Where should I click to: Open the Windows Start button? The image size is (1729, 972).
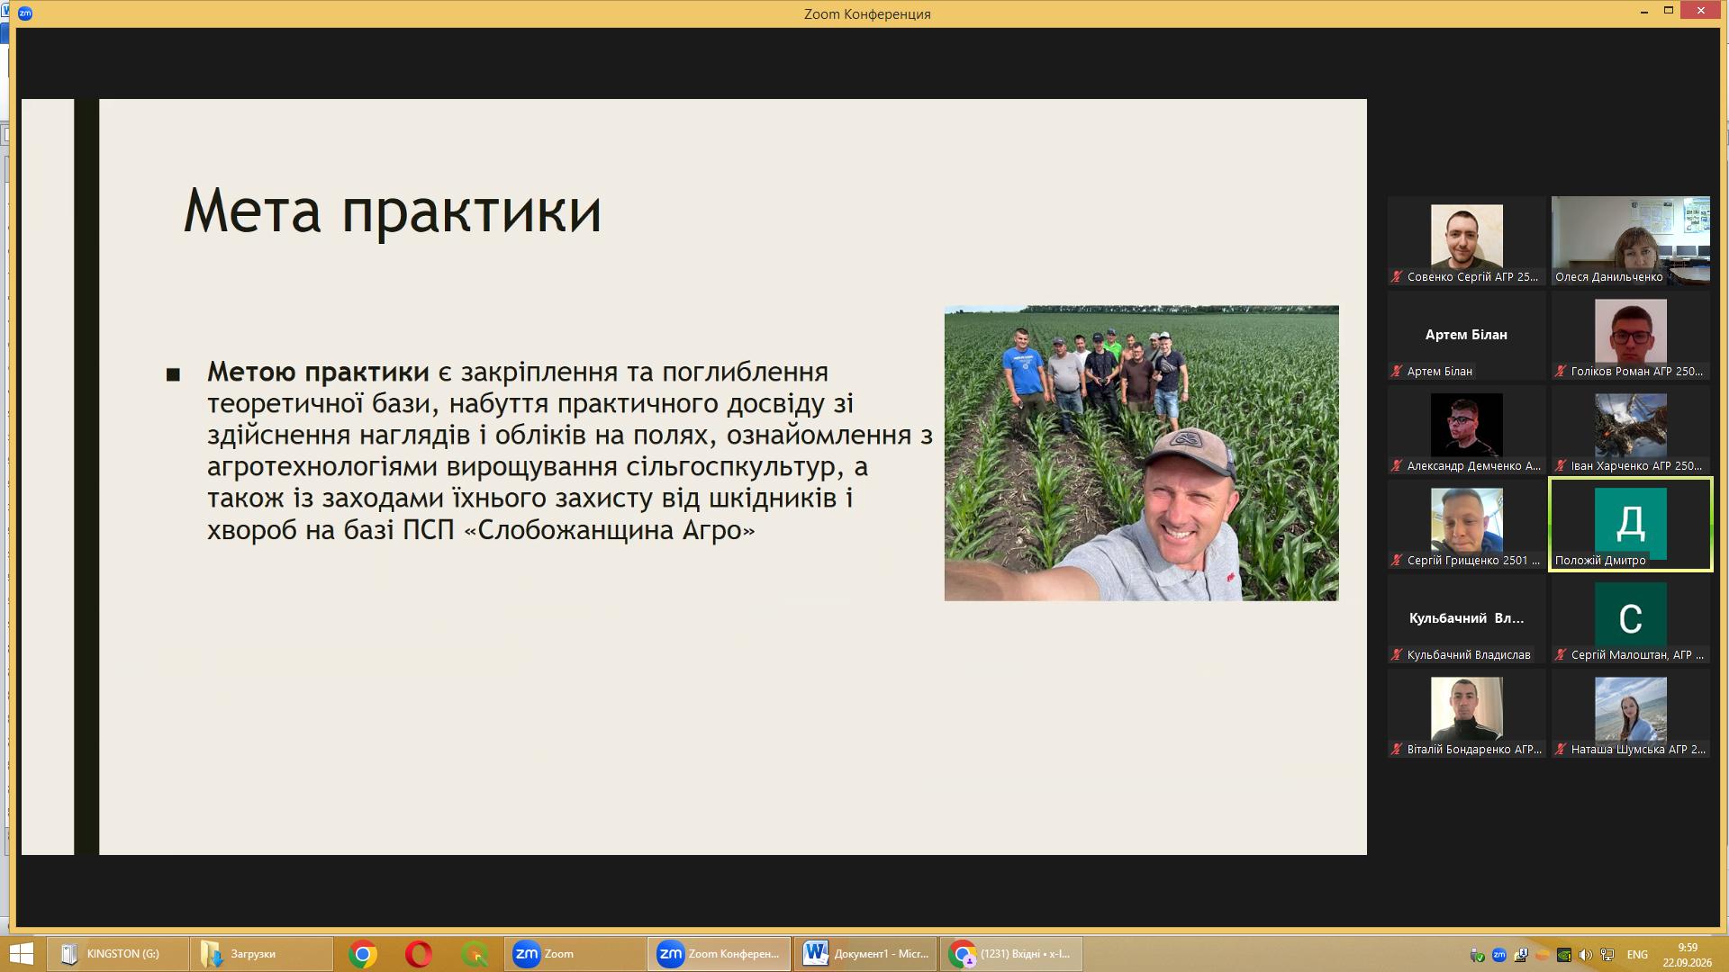pos(20,954)
